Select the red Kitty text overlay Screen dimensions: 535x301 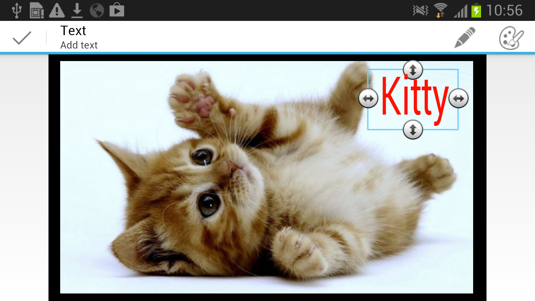[x=414, y=99]
